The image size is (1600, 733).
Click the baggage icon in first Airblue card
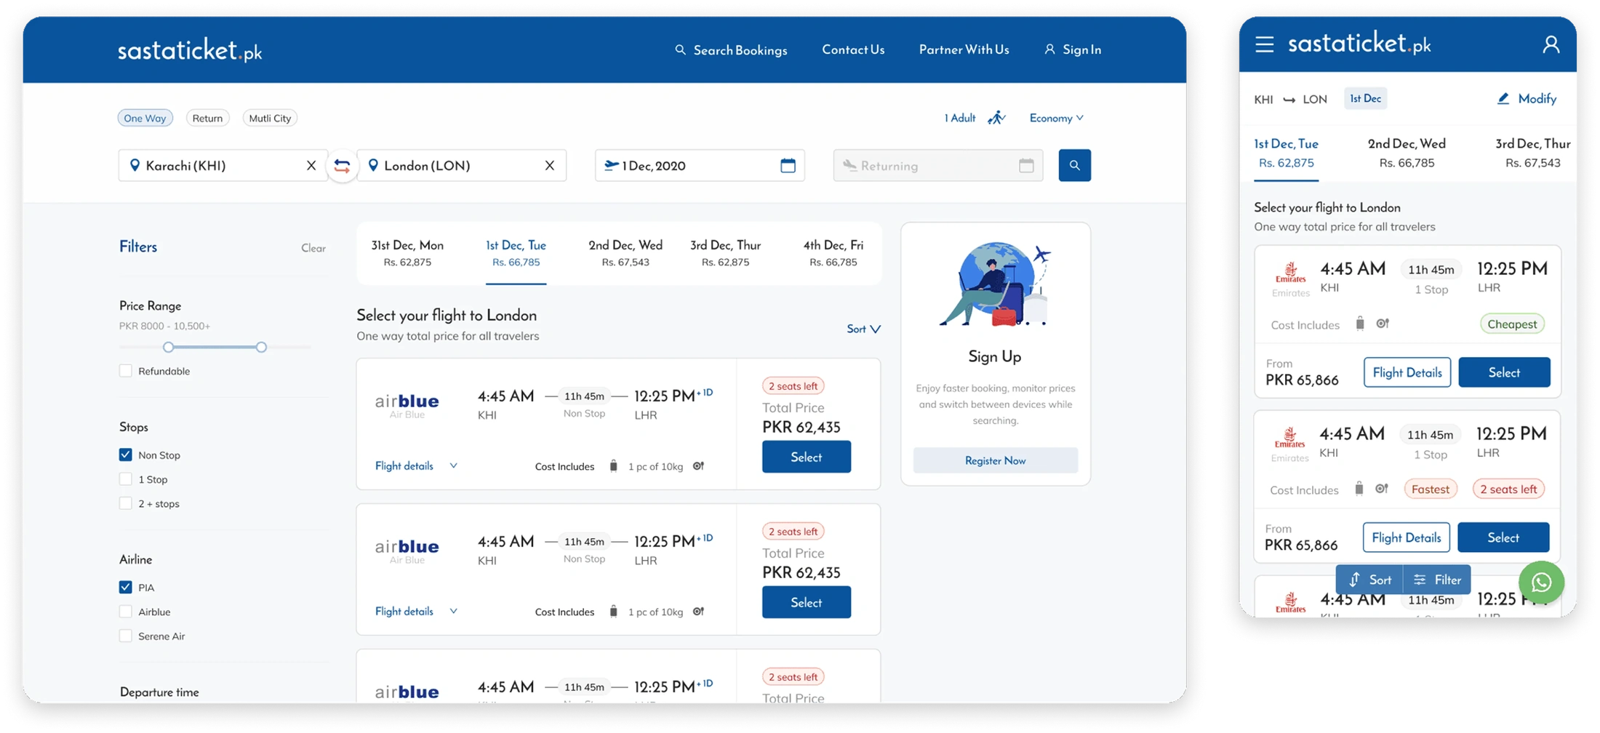click(614, 466)
